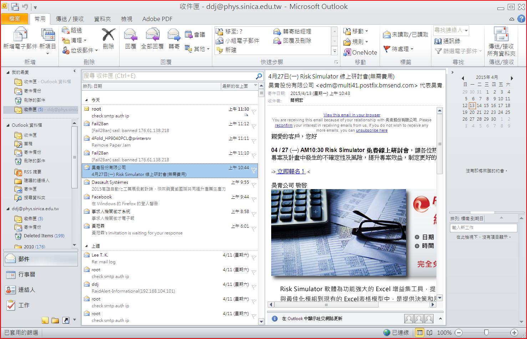This screenshot has width=527, height=339.
Task: Flag the Fail2Ban 上午 11:12 message
Action: (x=254, y=126)
